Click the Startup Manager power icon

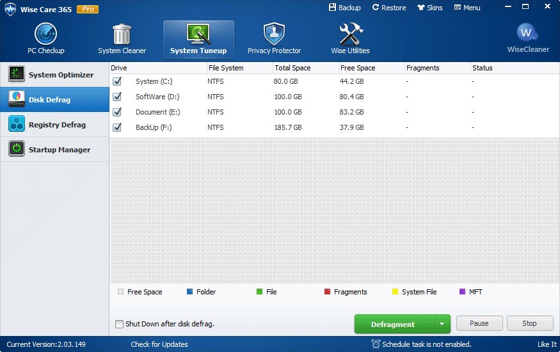point(17,148)
